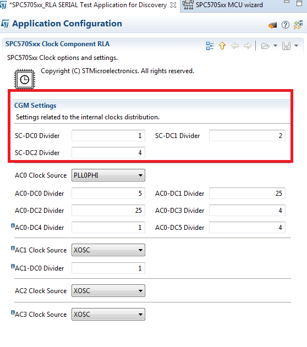Image resolution: width=307 pixels, height=347 pixels.
Task: Click the info marker beside AC3 Clock Source
Action: click(13, 312)
